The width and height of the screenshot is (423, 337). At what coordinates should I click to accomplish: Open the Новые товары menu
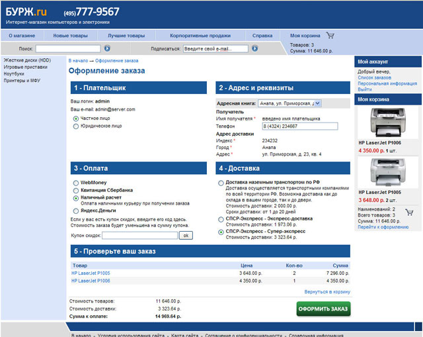[x=70, y=35]
